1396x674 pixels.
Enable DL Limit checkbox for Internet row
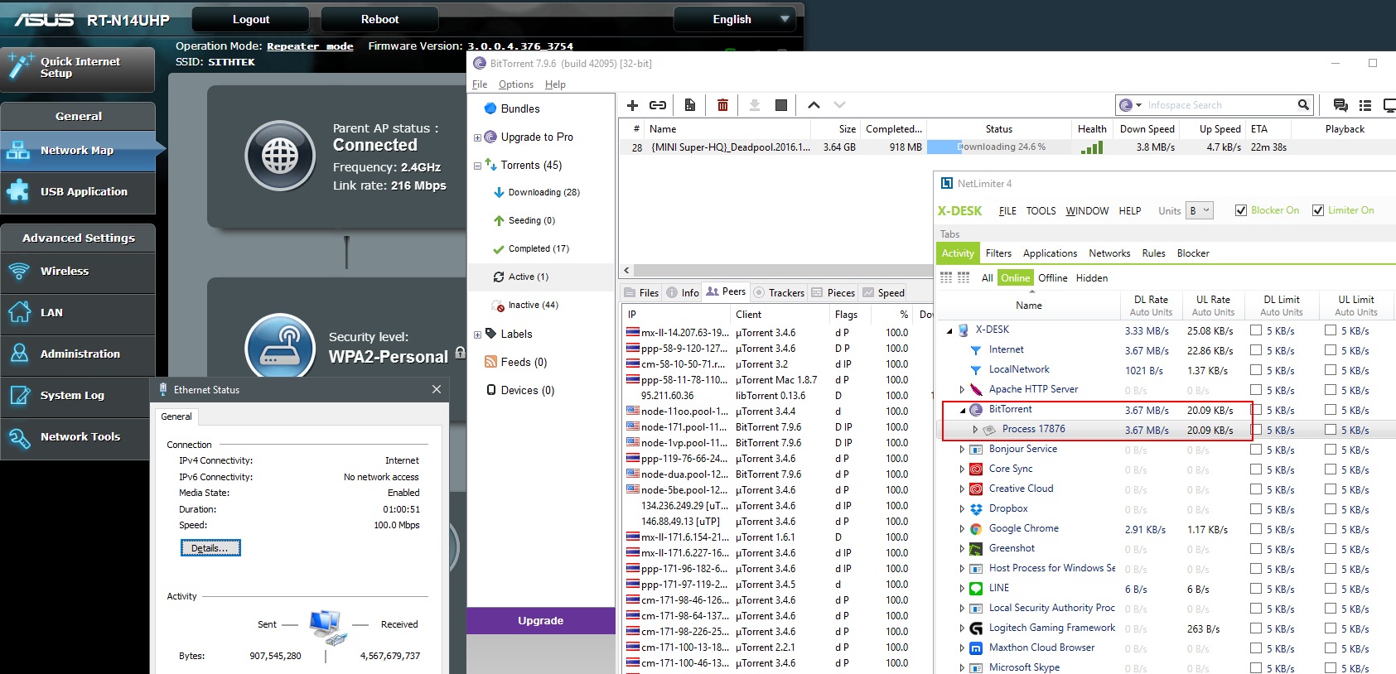point(1256,350)
